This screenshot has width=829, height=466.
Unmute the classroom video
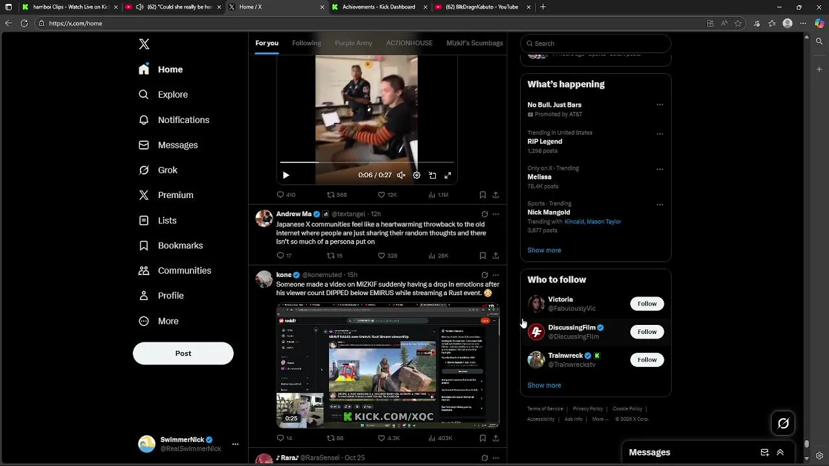401,175
